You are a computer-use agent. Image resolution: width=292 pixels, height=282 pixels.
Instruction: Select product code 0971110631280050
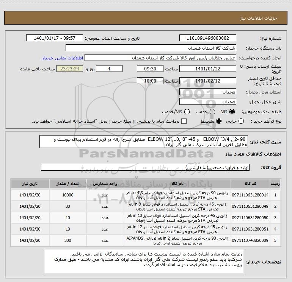[250, 218]
